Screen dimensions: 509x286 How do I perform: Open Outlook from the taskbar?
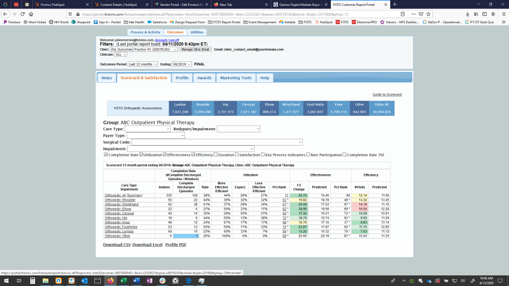[x=84, y=281]
